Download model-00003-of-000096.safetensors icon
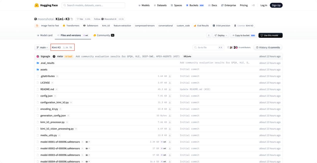The image size is (317, 163). [170, 155]
